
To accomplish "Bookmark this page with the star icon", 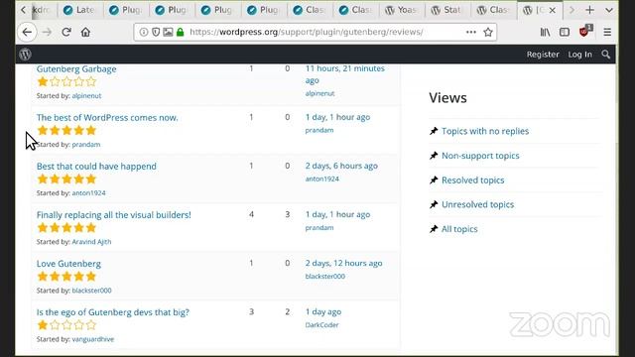I will click(x=488, y=32).
